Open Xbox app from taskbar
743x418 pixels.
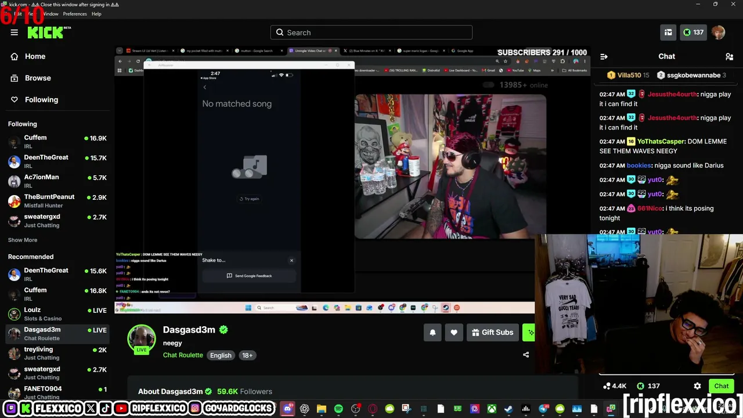492,409
